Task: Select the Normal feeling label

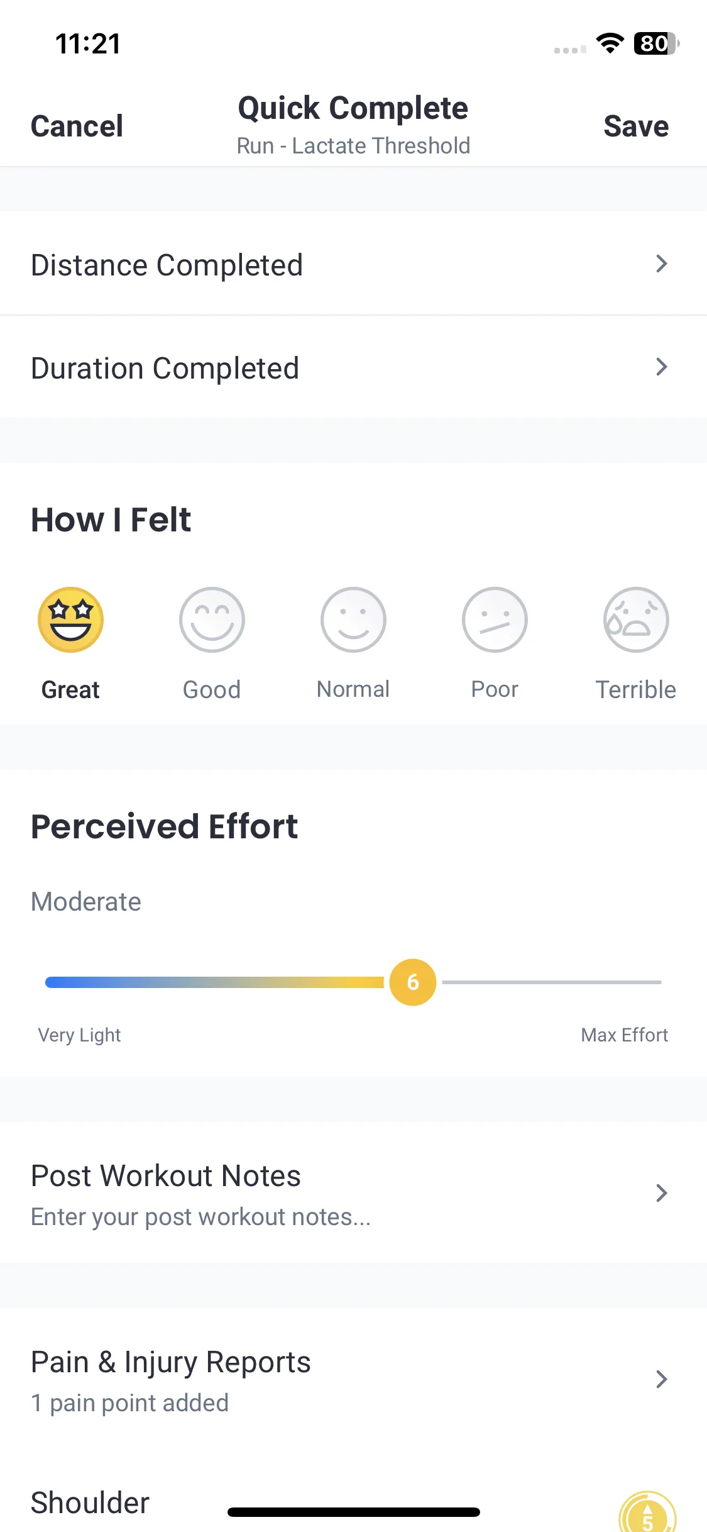Action: tap(353, 689)
